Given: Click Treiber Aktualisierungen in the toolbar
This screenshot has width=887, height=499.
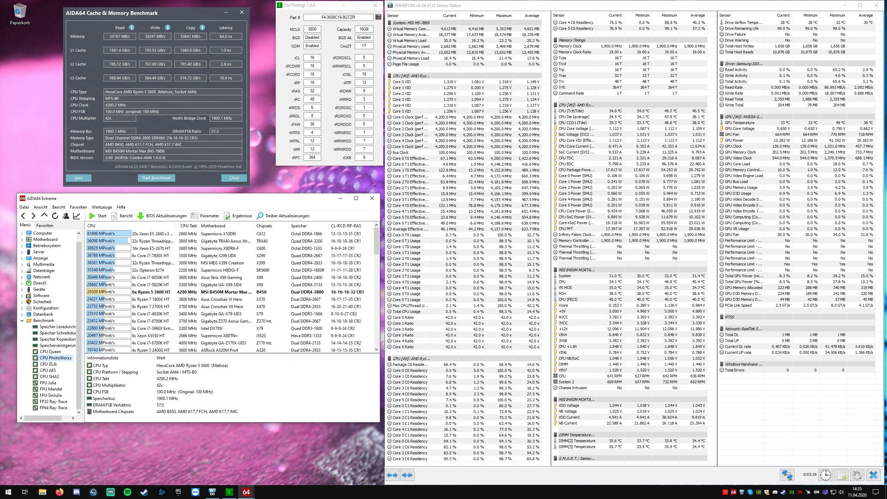Looking at the screenshot, I should point(283,216).
